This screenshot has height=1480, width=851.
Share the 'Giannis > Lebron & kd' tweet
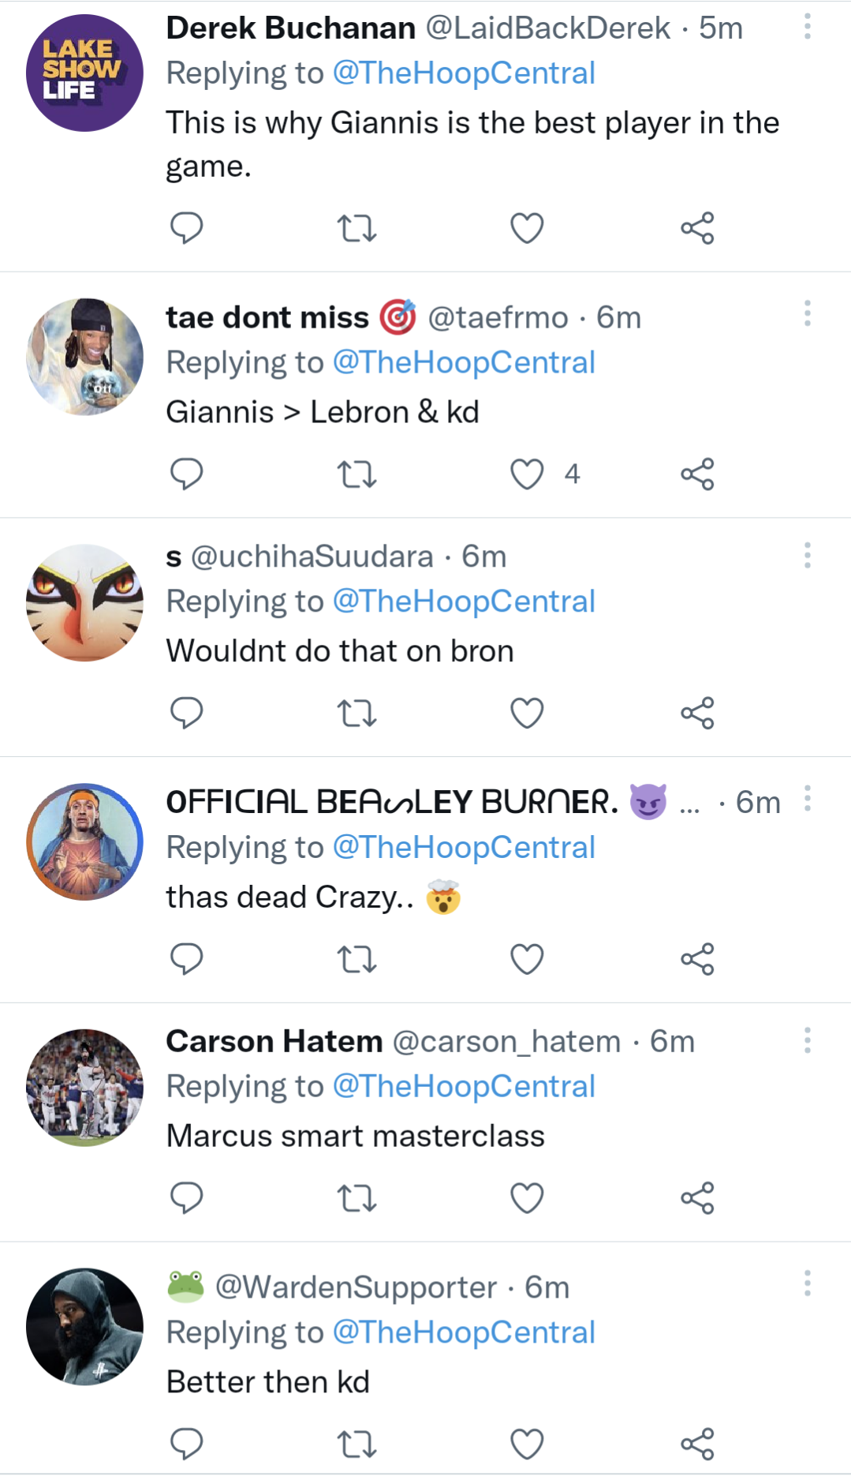click(x=697, y=474)
